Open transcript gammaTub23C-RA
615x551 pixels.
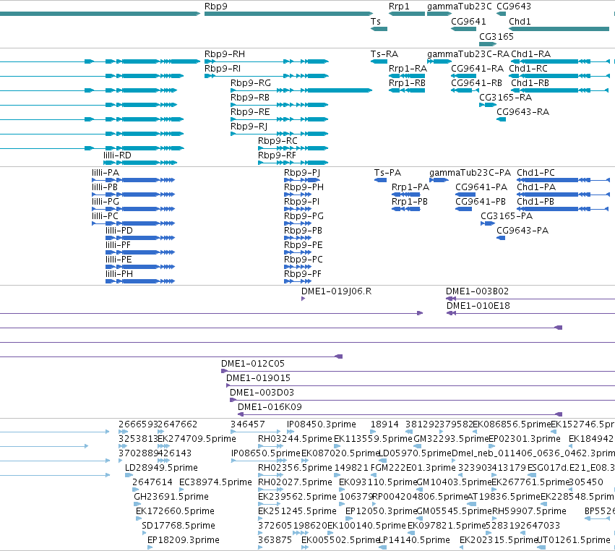(x=468, y=54)
